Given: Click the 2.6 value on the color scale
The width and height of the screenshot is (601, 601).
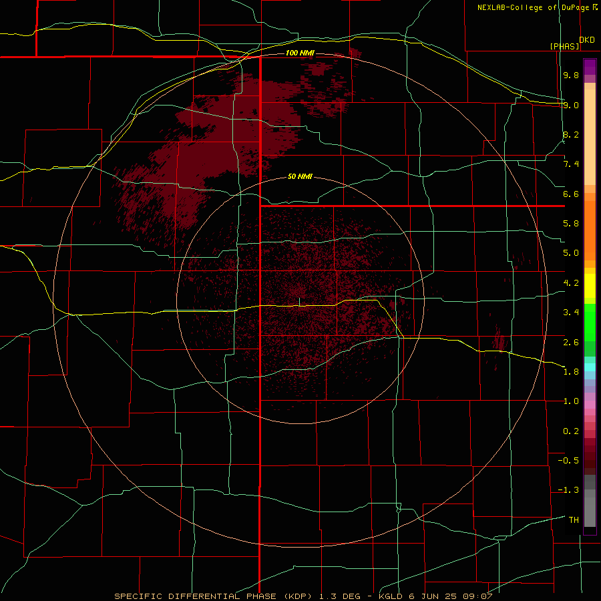Looking at the screenshot, I should click(571, 343).
